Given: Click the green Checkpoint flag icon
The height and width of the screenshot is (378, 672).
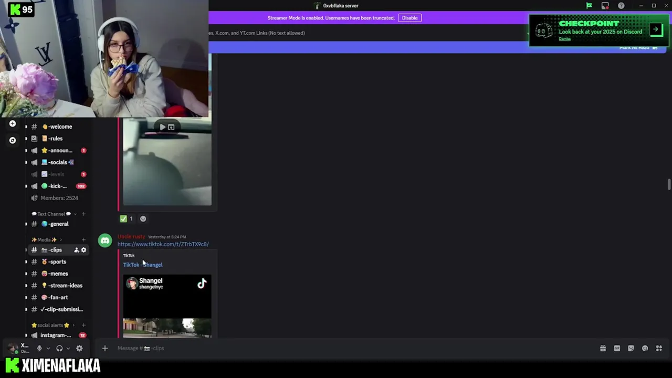Looking at the screenshot, I should pos(589,6).
